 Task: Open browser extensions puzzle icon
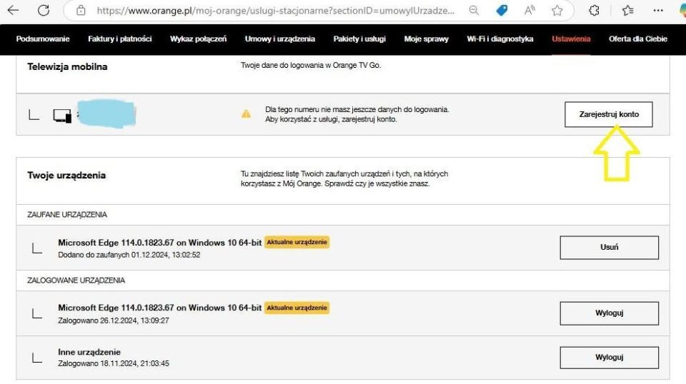594,11
